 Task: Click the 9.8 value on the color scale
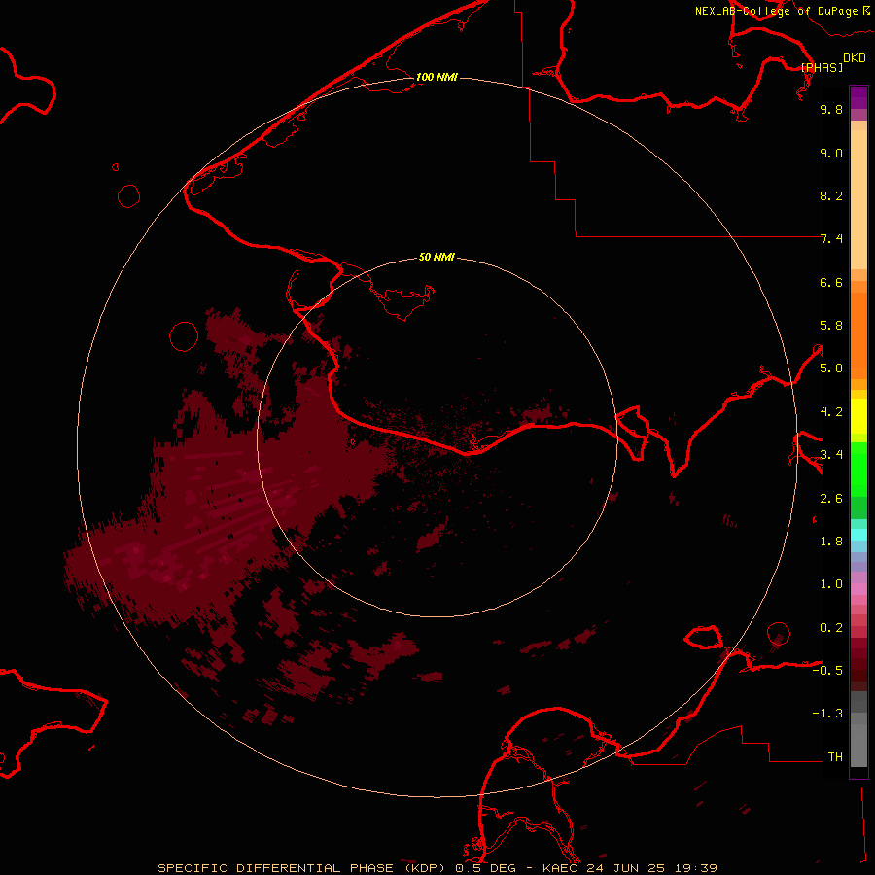pyautogui.click(x=831, y=109)
